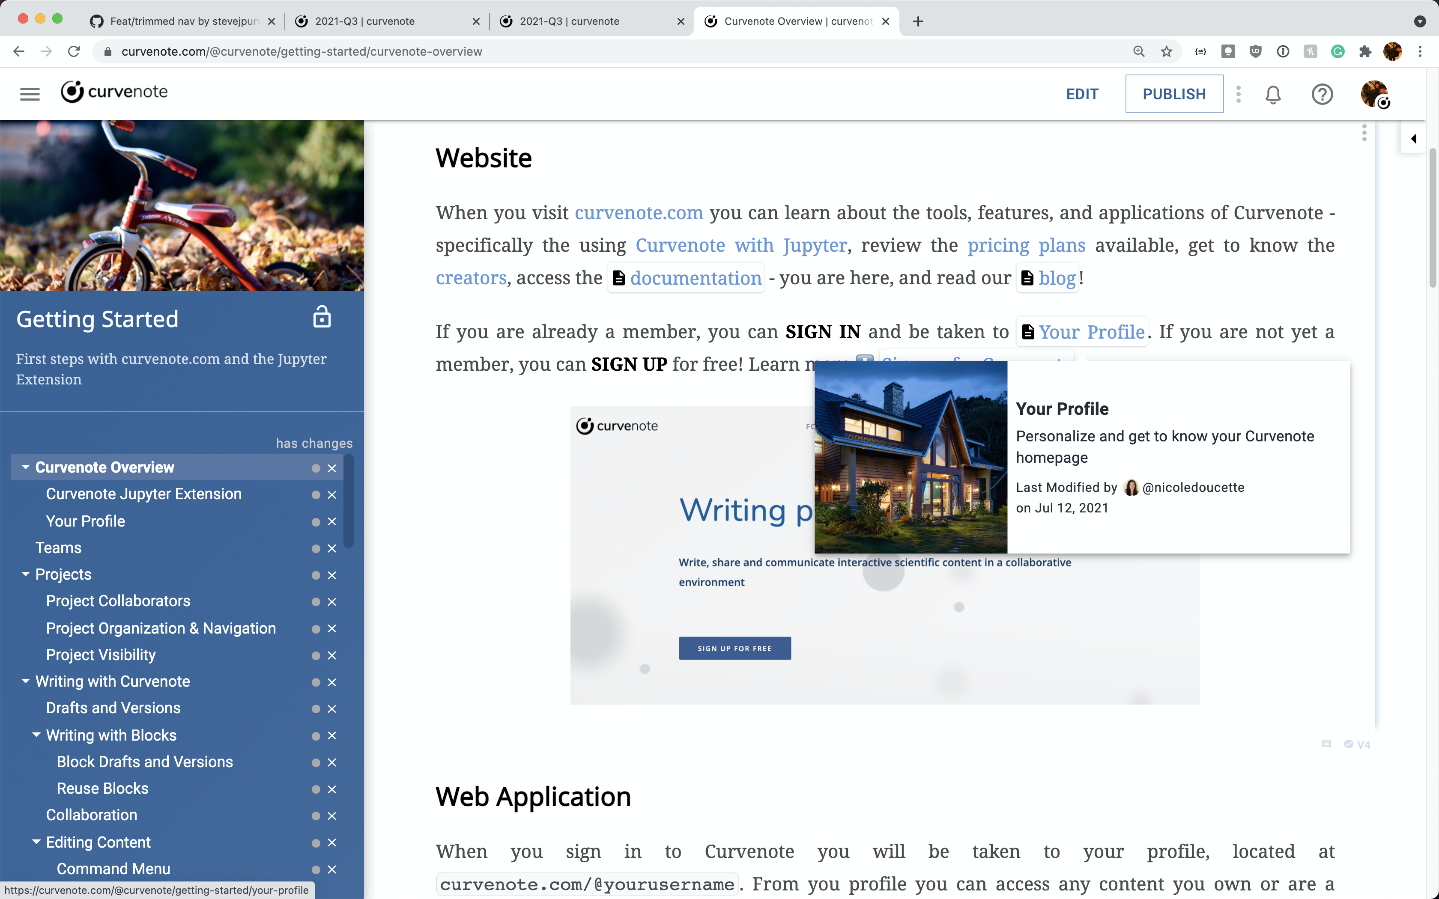Click the page vertical scrollbar
This screenshot has height=899, width=1439.
coord(1433,218)
